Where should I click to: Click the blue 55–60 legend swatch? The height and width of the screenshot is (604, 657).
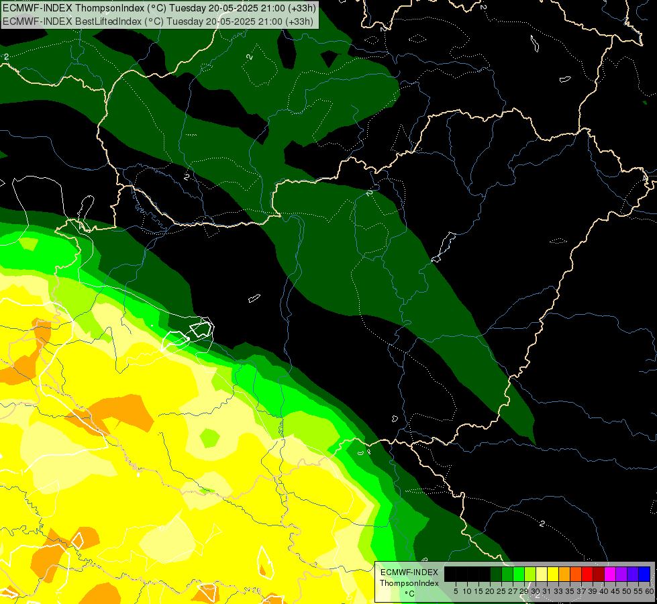point(644,574)
